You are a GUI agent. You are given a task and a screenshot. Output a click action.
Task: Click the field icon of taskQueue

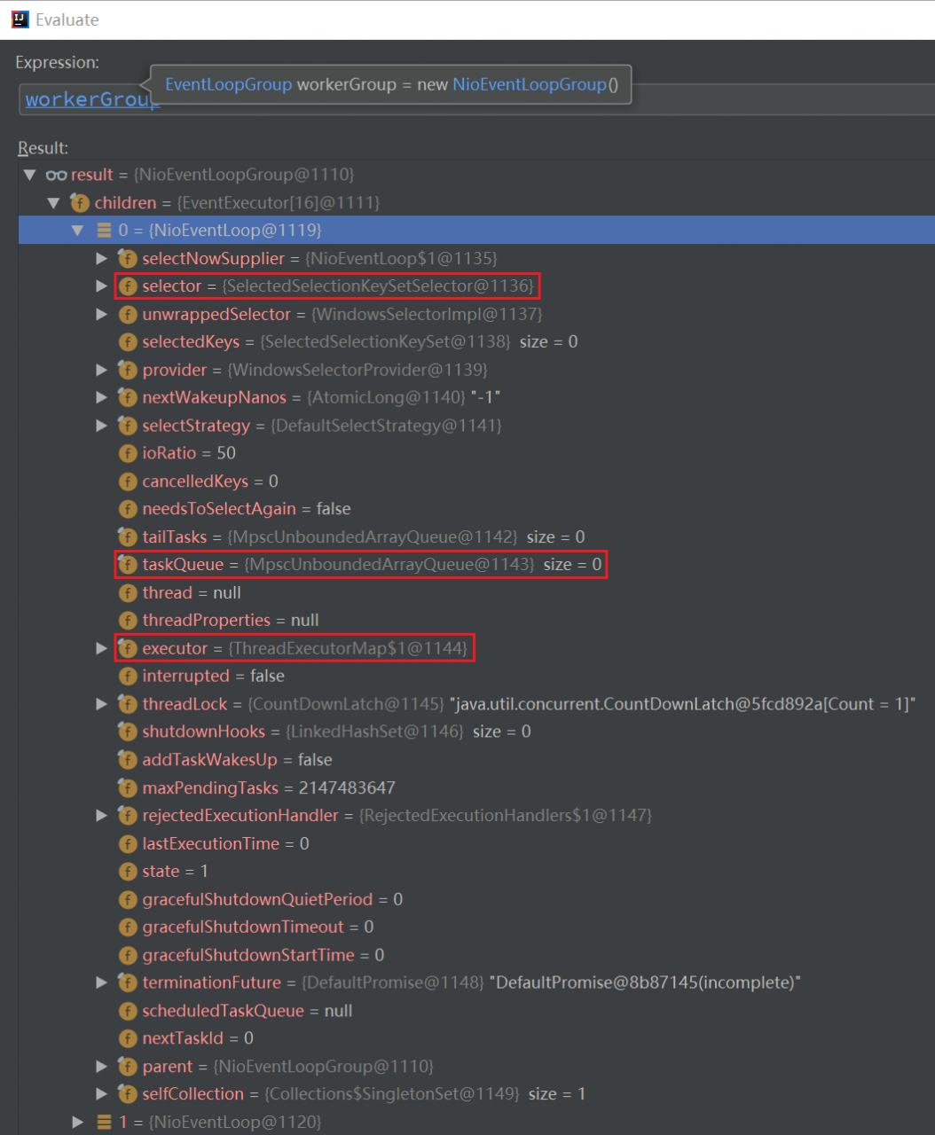coord(128,565)
